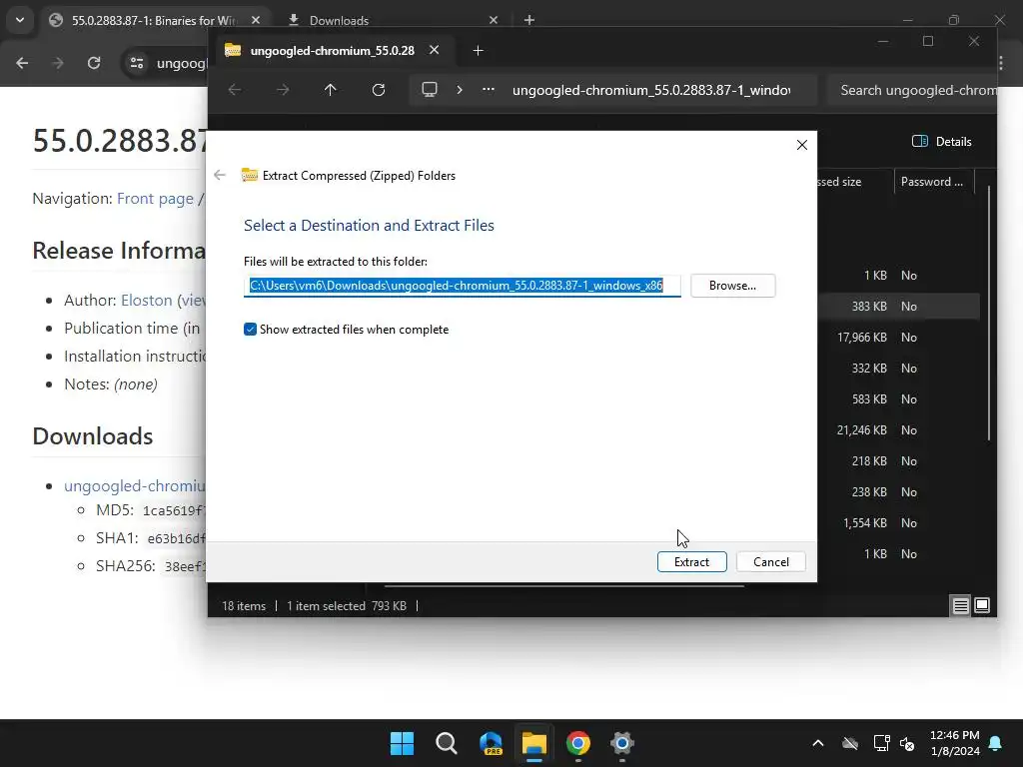The image size is (1023, 767).
Task: Switch Explorer to large thumbnails view
Action: tap(982, 606)
